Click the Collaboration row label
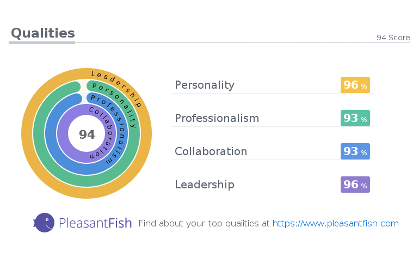 (211, 151)
